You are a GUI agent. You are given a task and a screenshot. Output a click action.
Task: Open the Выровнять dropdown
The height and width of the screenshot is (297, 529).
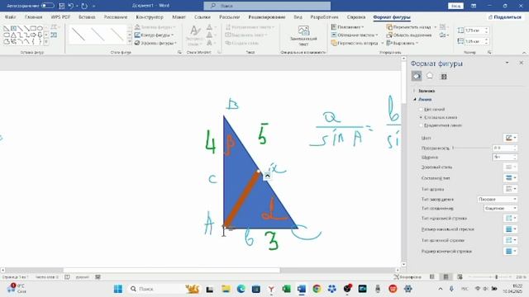click(403, 43)
